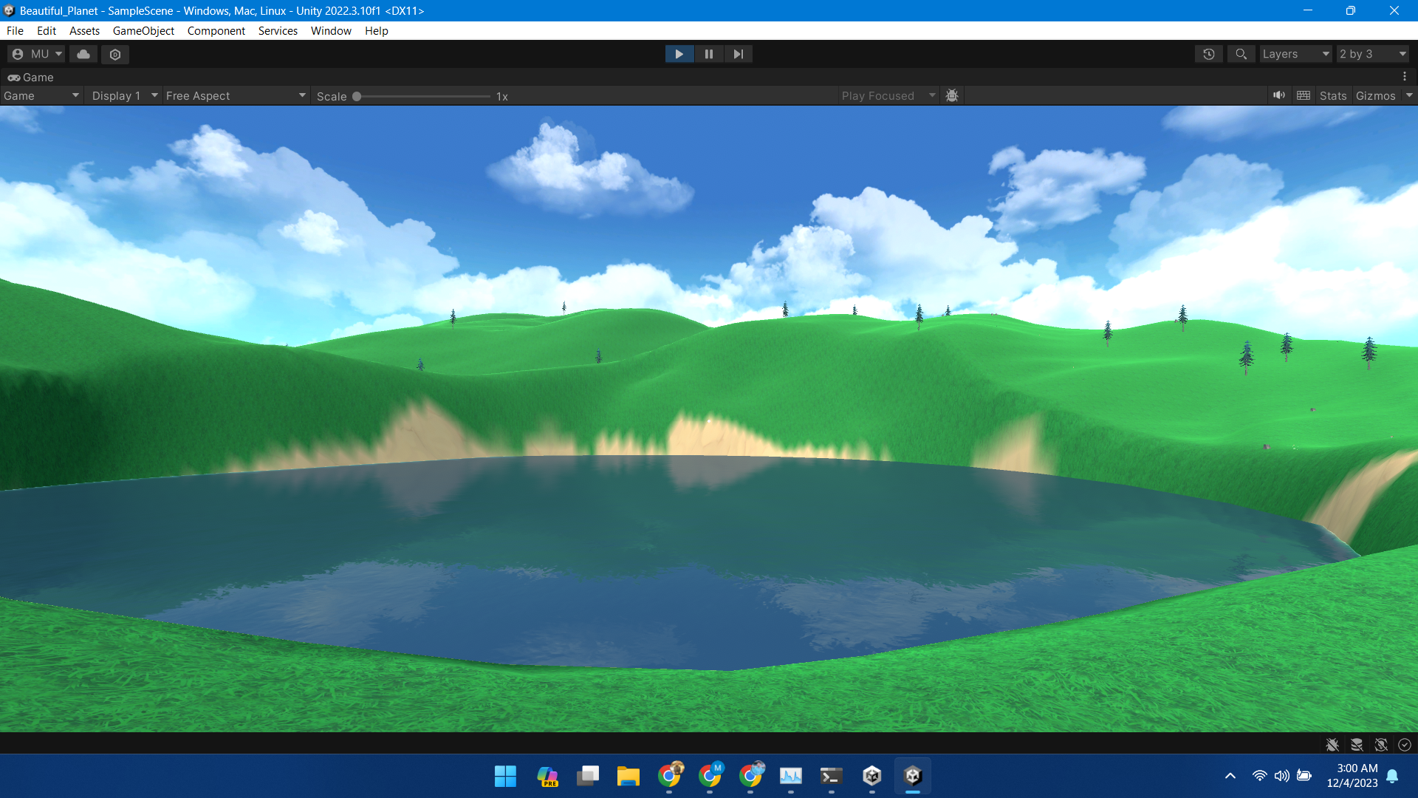Click the version control history icon
1418x798 pixels.
pyautogui.click(x=1208, y=54)
